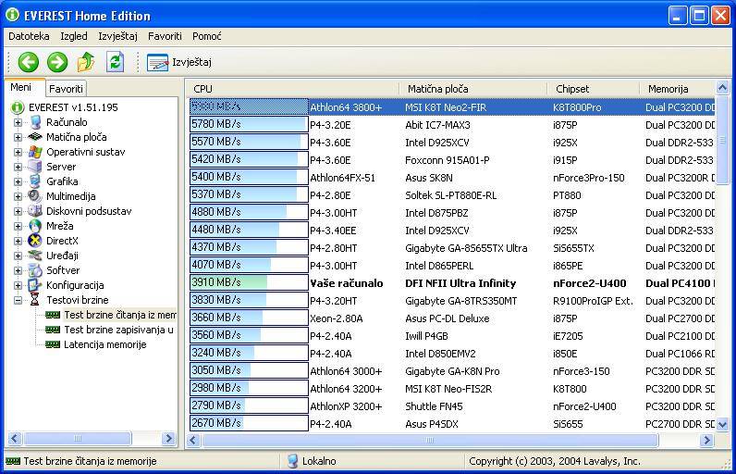736x474 pixels.
Task: Click the green Forward arrow toolbar icon
Action: click(57, 62)
